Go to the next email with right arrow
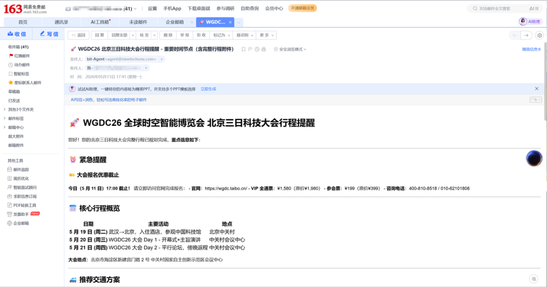The image size is (547, 287). (526, 35)
